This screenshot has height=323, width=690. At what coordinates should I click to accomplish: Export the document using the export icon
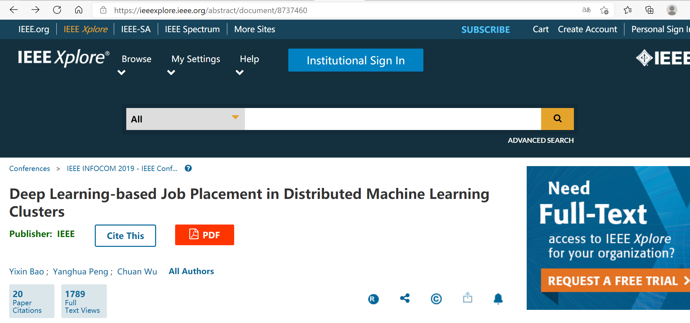point(468,298)
